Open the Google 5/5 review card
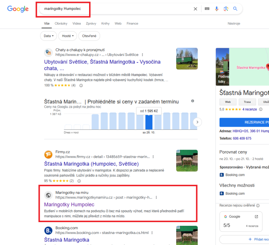This screenshot has height=245, width=269. point(241,222)
